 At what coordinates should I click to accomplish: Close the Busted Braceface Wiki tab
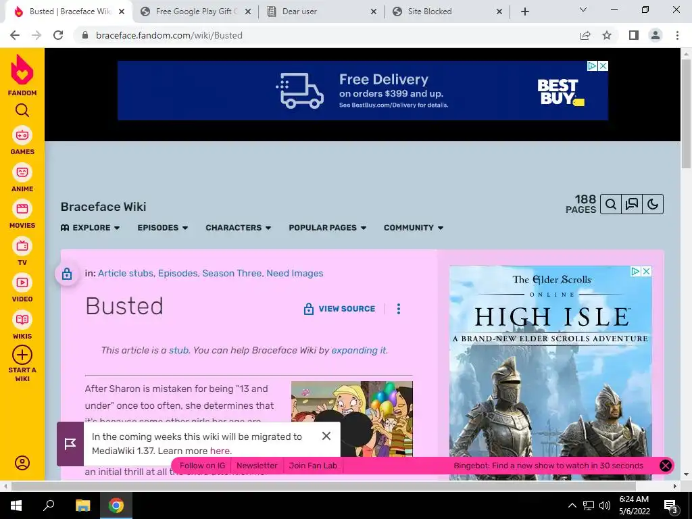coord(122,11)
